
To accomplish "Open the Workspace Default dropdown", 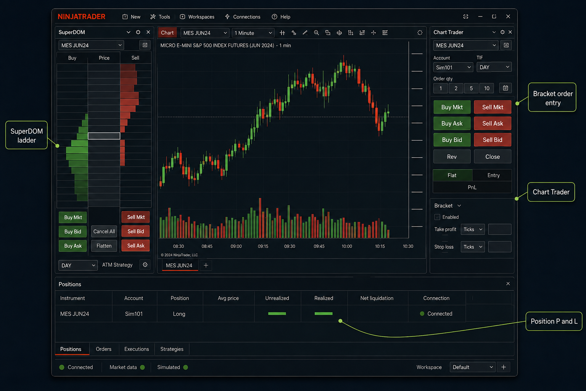I will (473, 367).
